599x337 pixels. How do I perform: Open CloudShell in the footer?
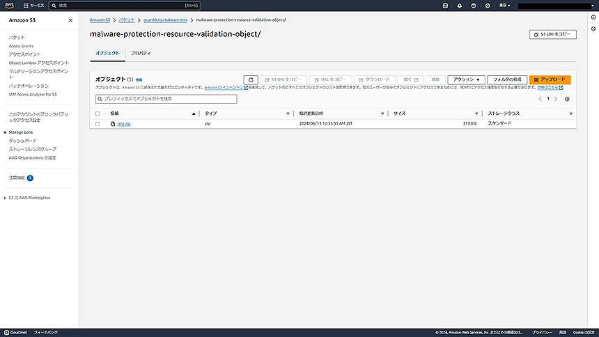[x=15, y=332]
